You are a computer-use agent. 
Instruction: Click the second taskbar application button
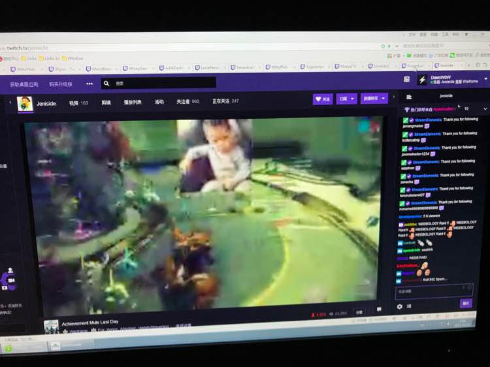tap(71, 345)
